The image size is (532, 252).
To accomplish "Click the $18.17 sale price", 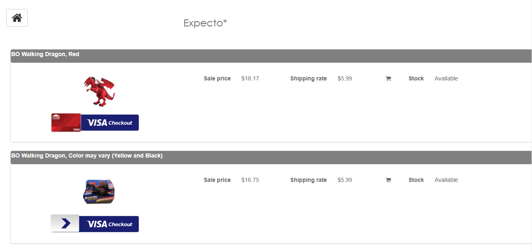I will coord(250,78).
